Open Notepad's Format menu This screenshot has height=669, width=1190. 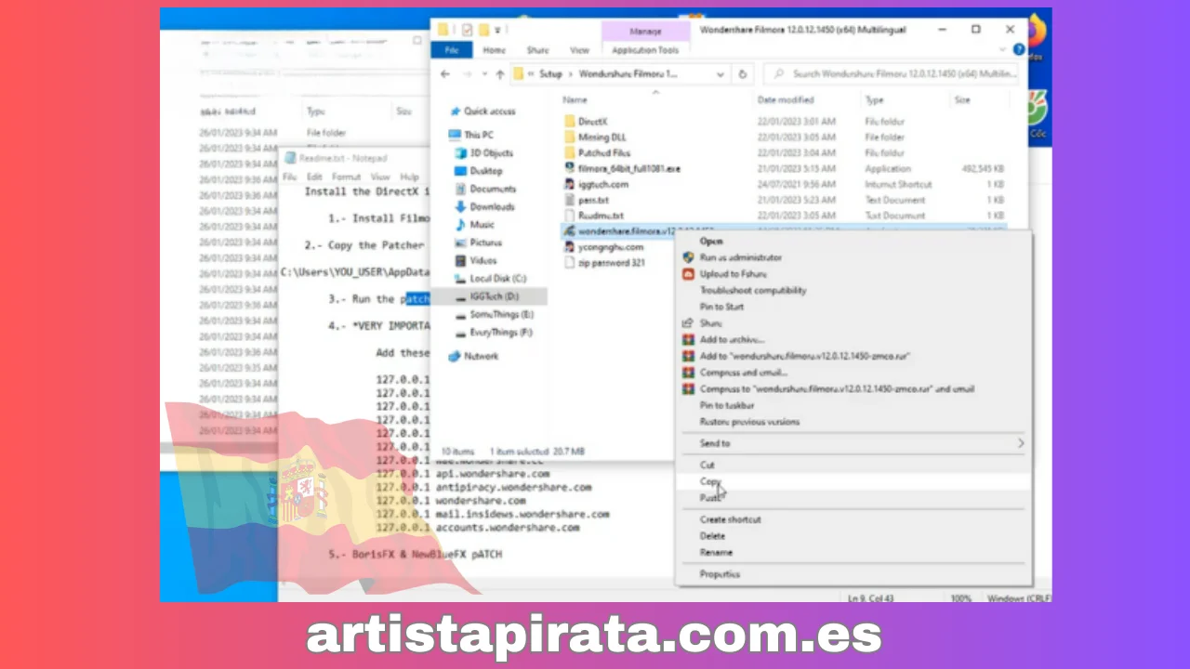click(346, 177)
